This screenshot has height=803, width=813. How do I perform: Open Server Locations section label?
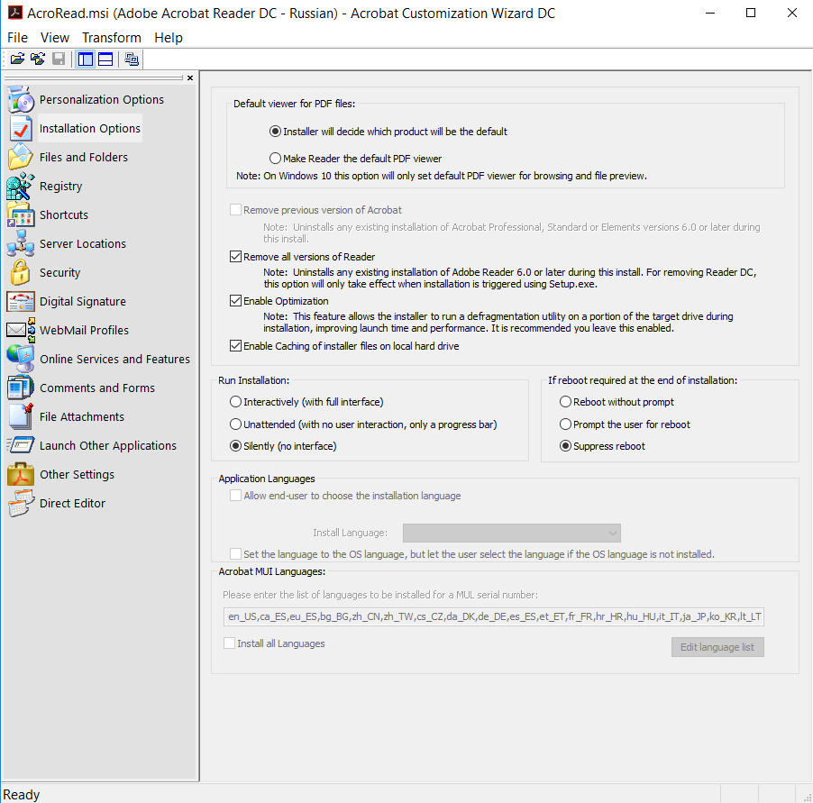coord(83,243)
